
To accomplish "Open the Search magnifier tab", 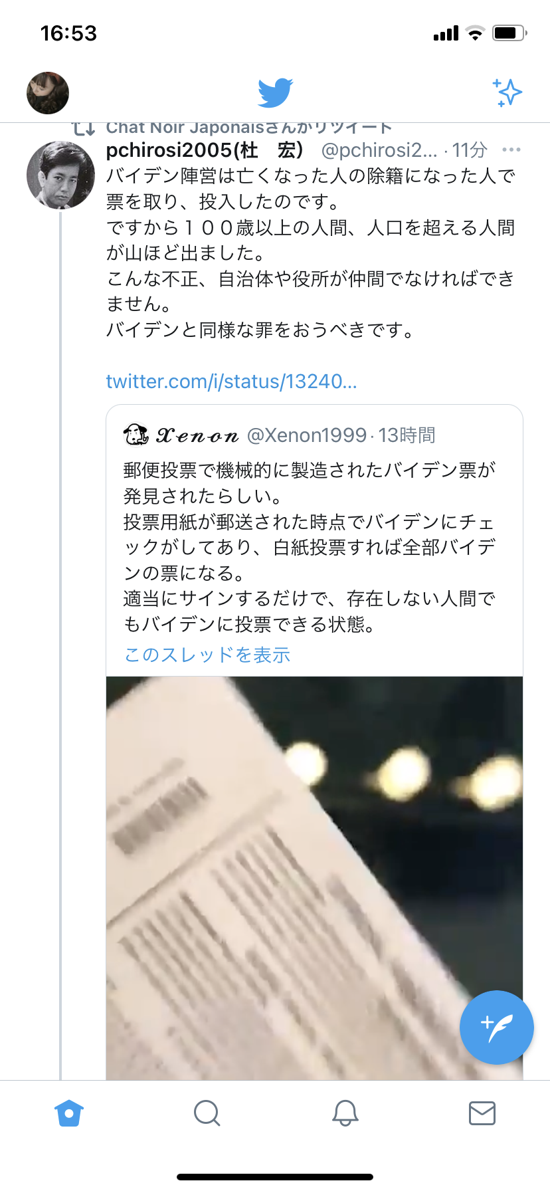I will [x=207, y=1113].
